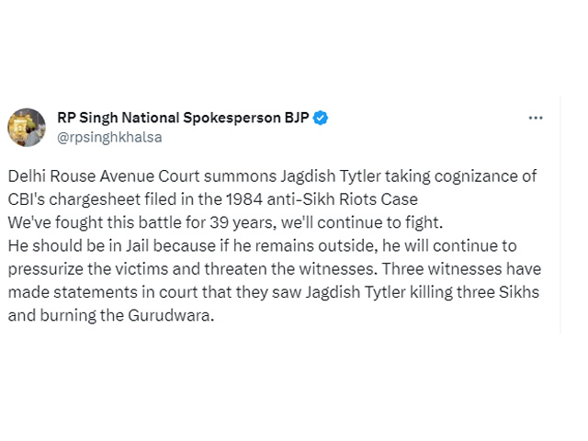The width and height of the screenshot is (588, 441).
Task: Click the tweet line starting "Delhi Rouse Avenue Court"
Action: (x=272, y=176)
